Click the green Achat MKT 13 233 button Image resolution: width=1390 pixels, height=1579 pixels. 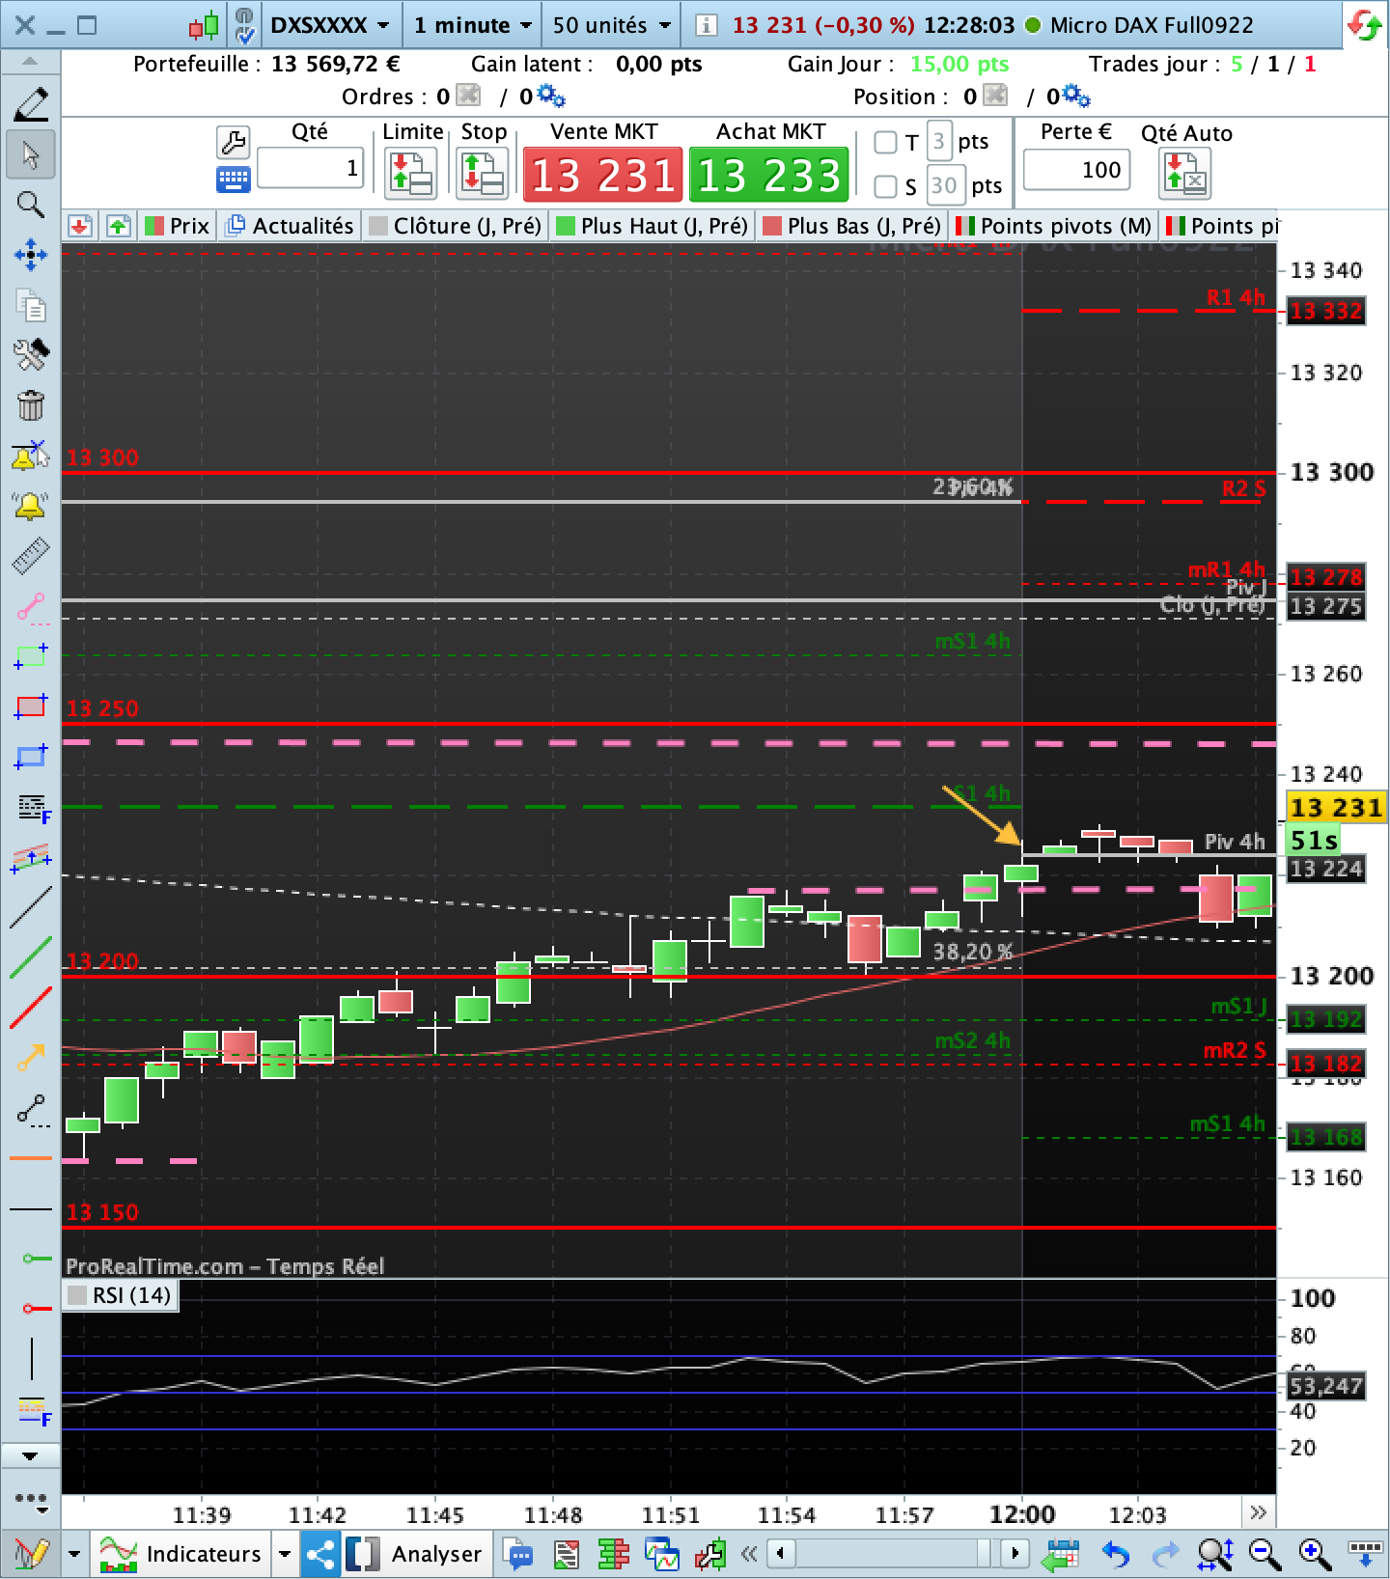(x=769, y=175)
